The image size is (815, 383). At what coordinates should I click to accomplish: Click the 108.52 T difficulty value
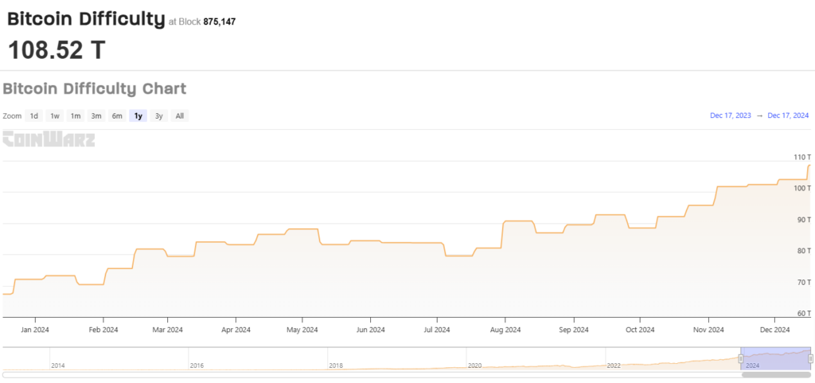57,50
